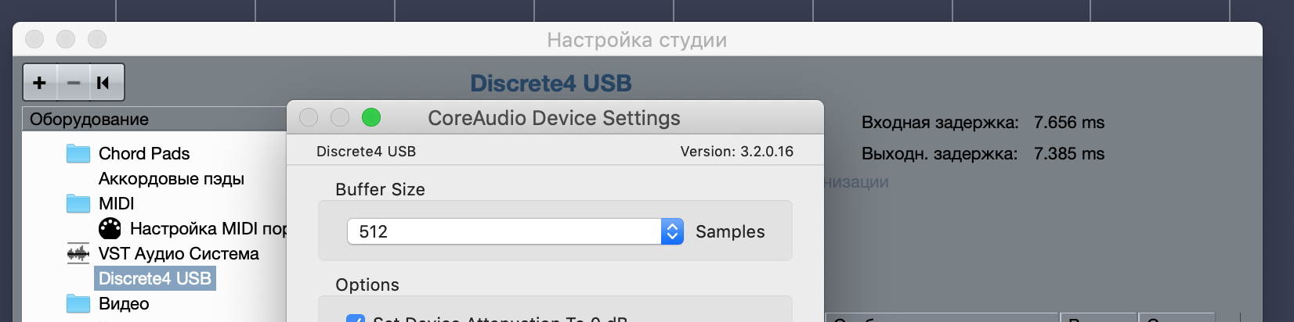Click the CoreAudio Device Settings title bar
This screenshot has height=322, width=1294.
point(554,117)
